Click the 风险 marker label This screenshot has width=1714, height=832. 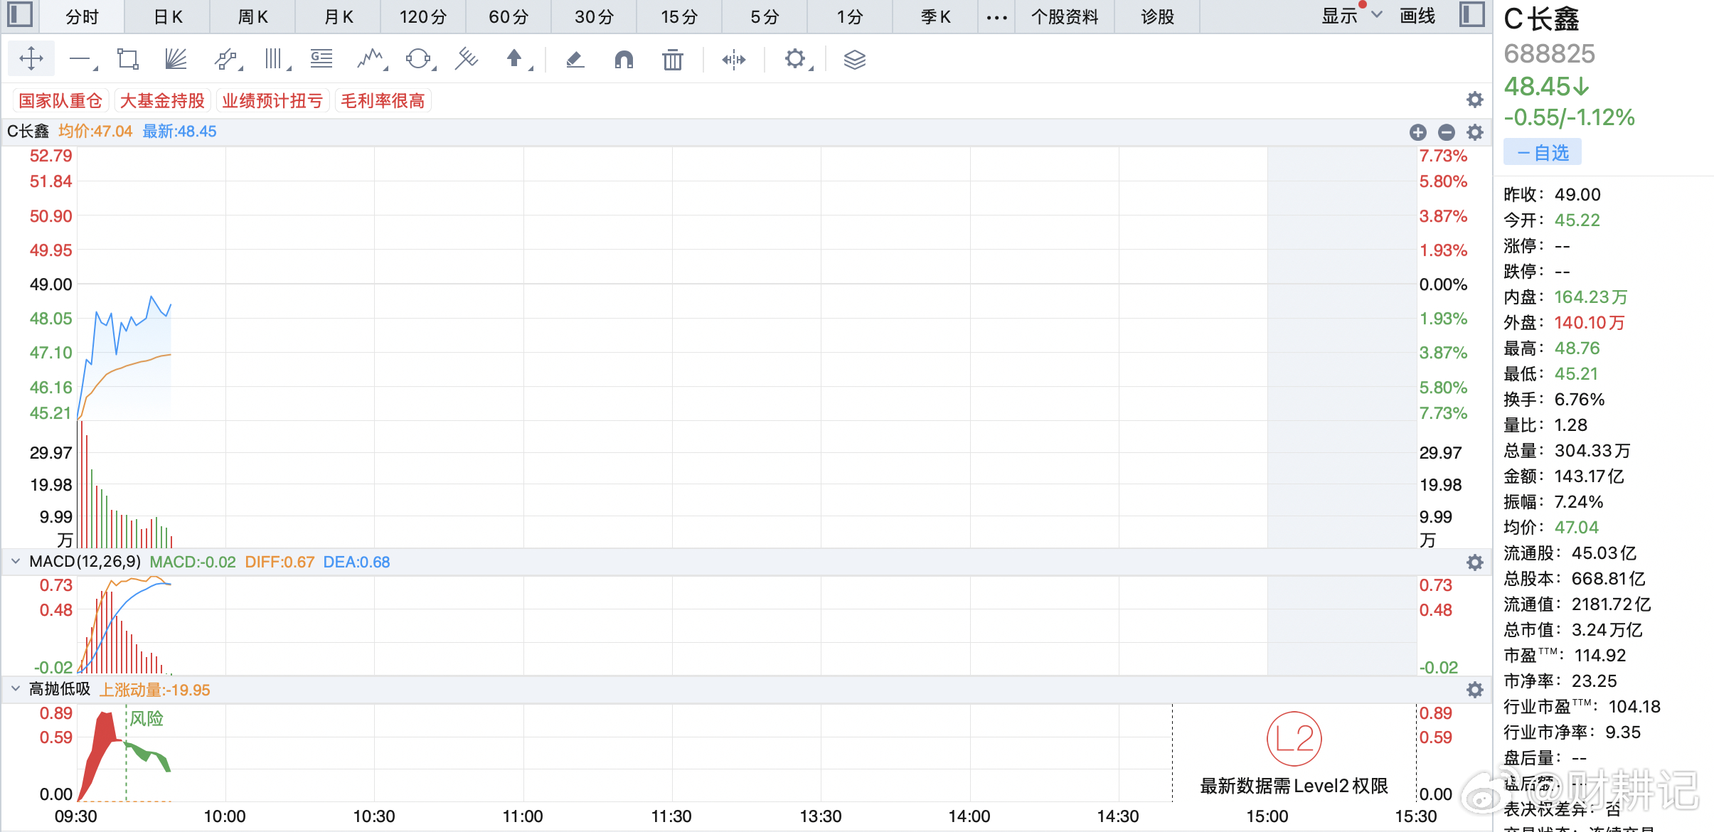(x=147, y=719)
